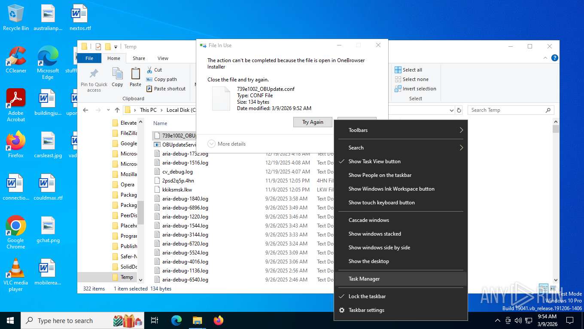The image size is (584, 329).
Task: Select the nextos.rtf desktop file
Action: coord(80,18)
